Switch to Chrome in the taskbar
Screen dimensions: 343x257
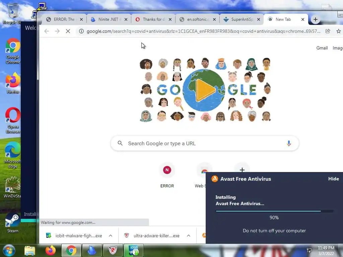(71, 250)
